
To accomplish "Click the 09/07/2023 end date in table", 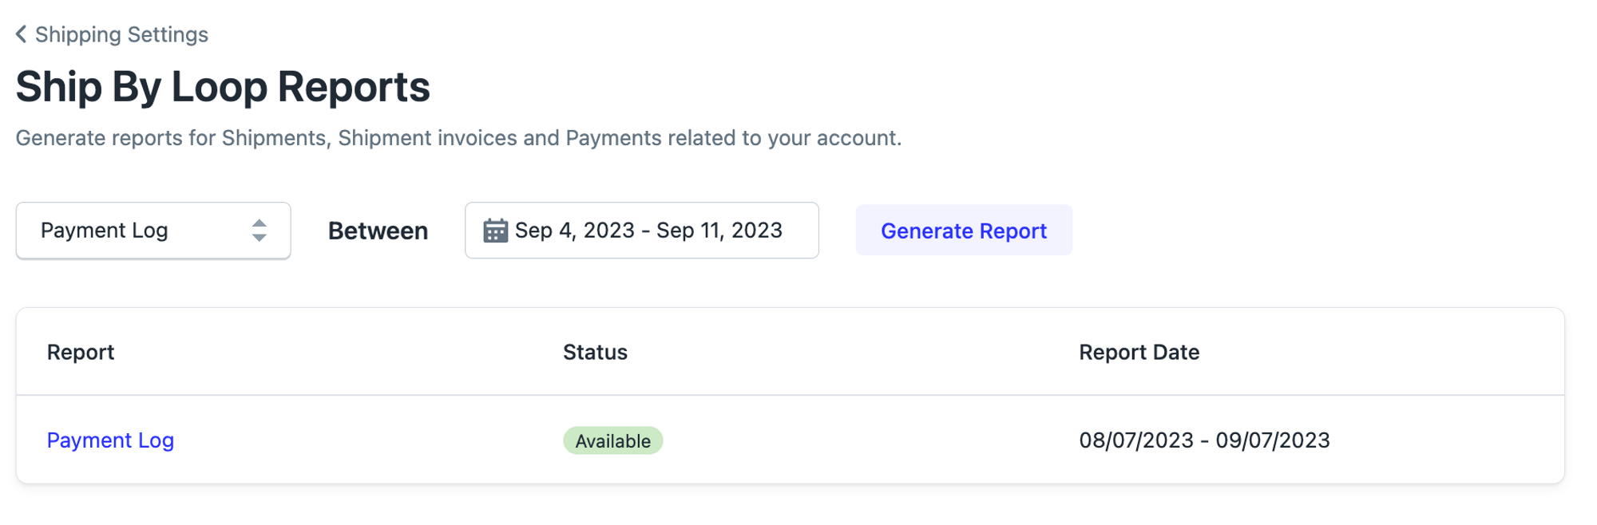I will (1272, 440).
